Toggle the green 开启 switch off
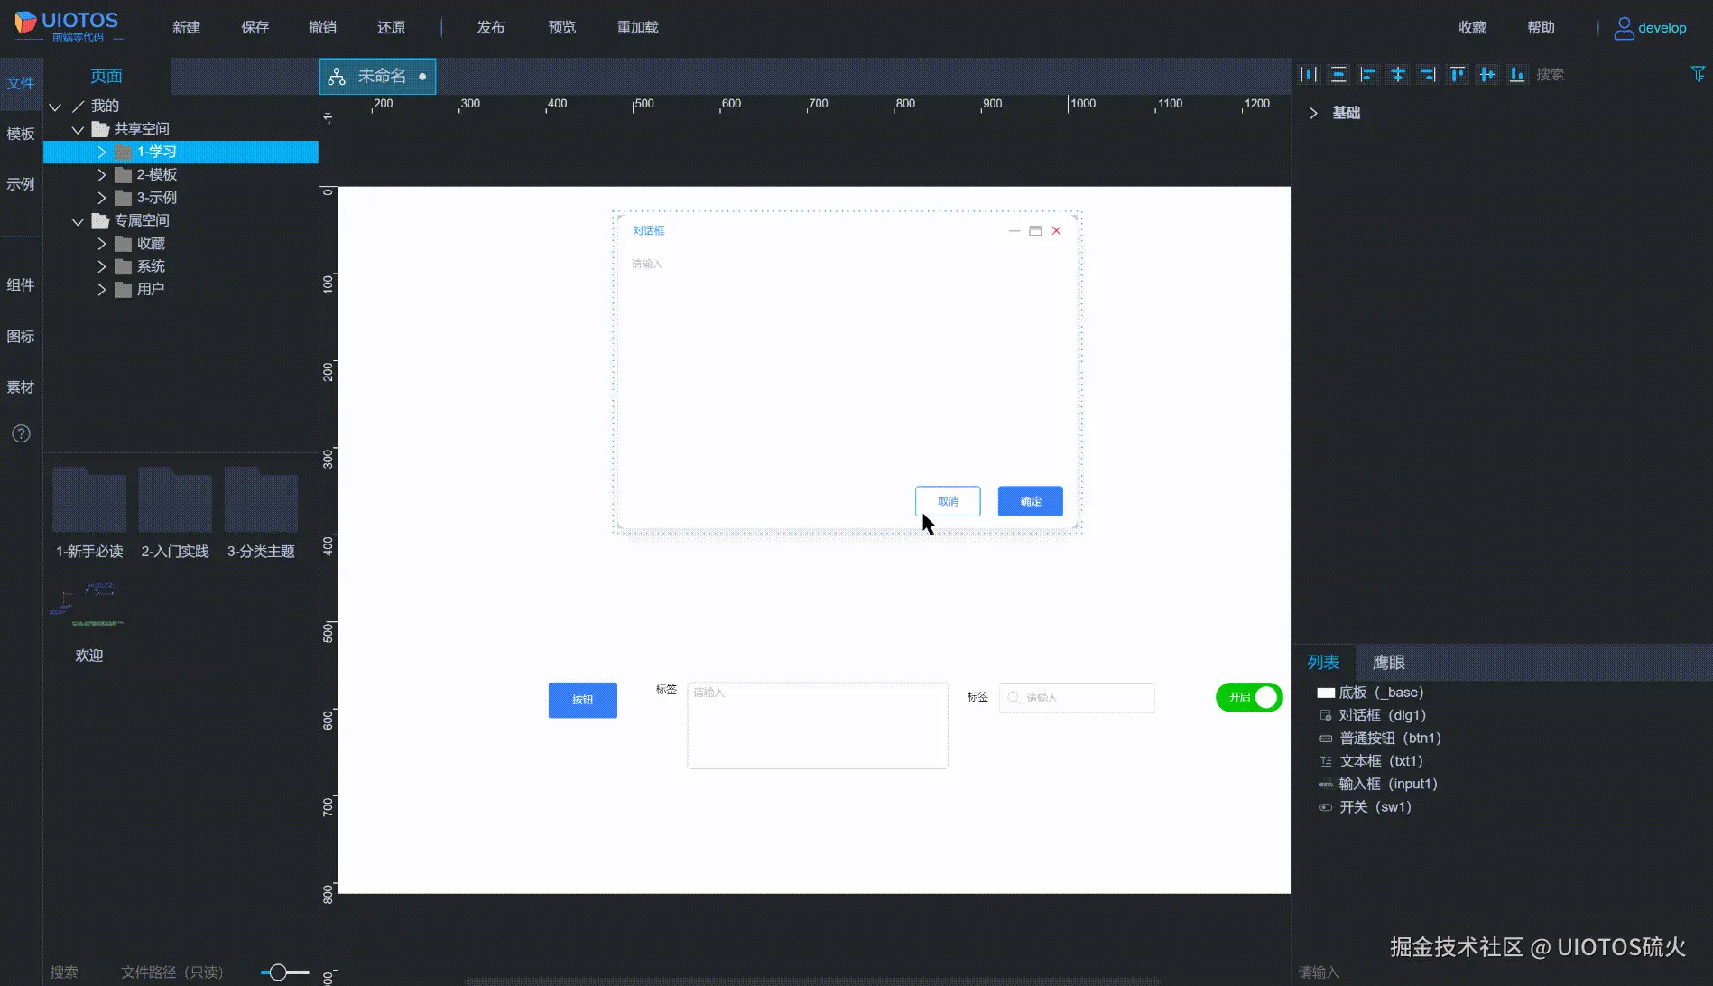The height and width of the screenshot is (986, 1713). pyautogui.click(x=1249, y=697)
